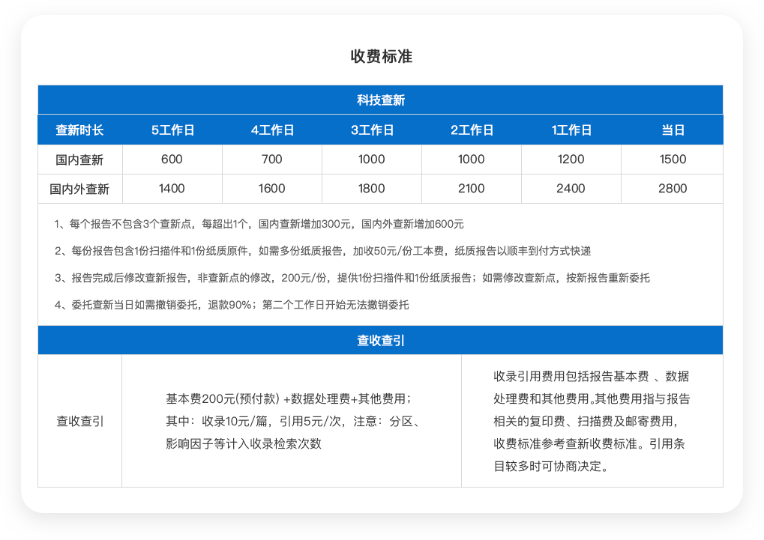Click the line 基本费200元(预付款) +数据处理费+其他费用
Screen dimensions: 764x540
coord(289,398)
